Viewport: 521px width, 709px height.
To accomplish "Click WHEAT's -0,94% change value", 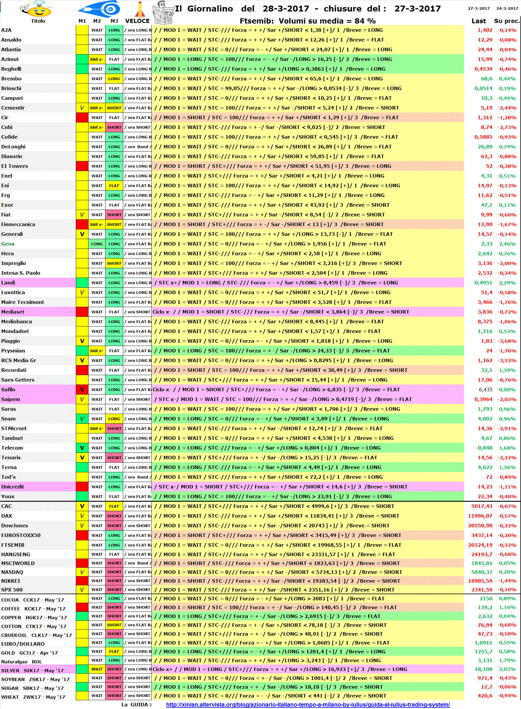I will click(507, 696).
